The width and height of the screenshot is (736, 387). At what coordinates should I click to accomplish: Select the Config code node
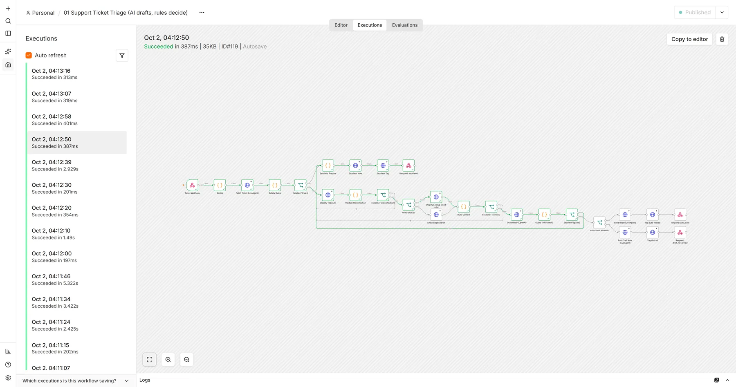click(220, 185)
